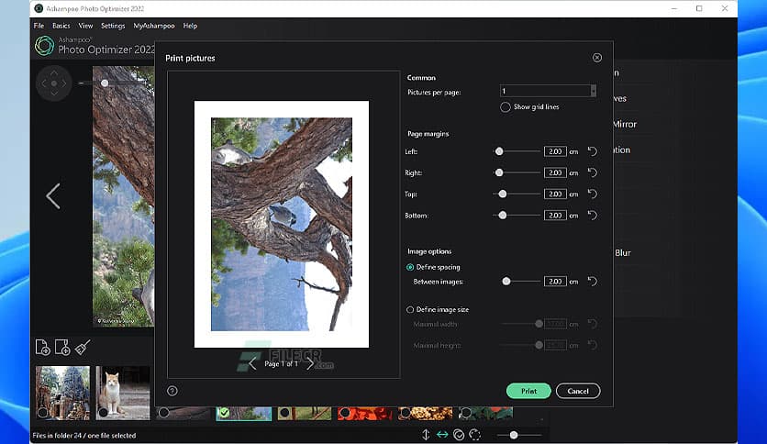Click the Print button
767x444 pixels.
[528, 391]
